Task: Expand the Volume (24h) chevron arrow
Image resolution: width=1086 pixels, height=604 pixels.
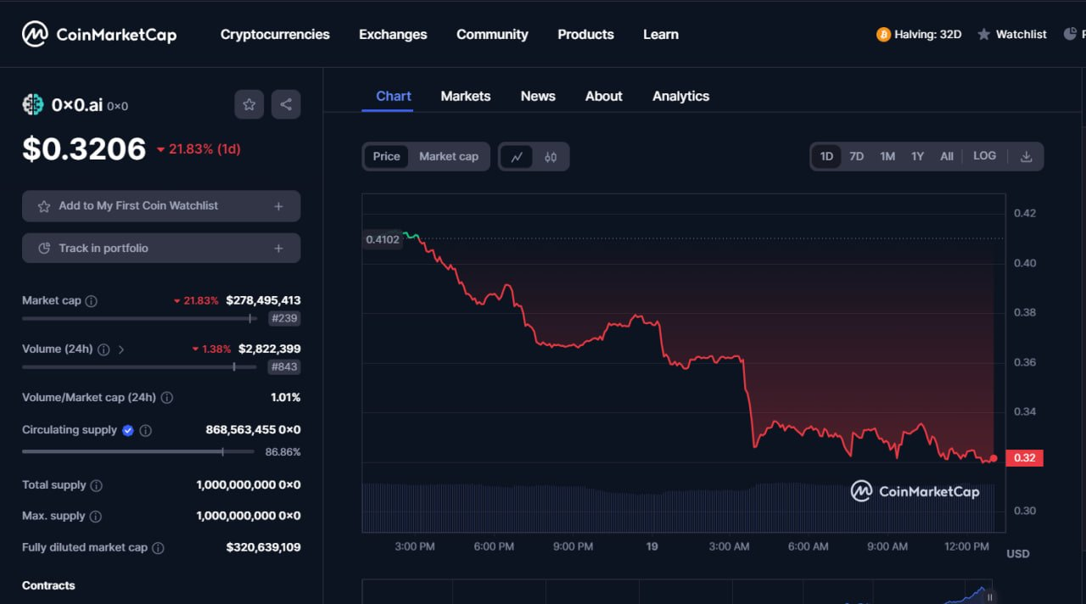Action: [x=121, y=350]
